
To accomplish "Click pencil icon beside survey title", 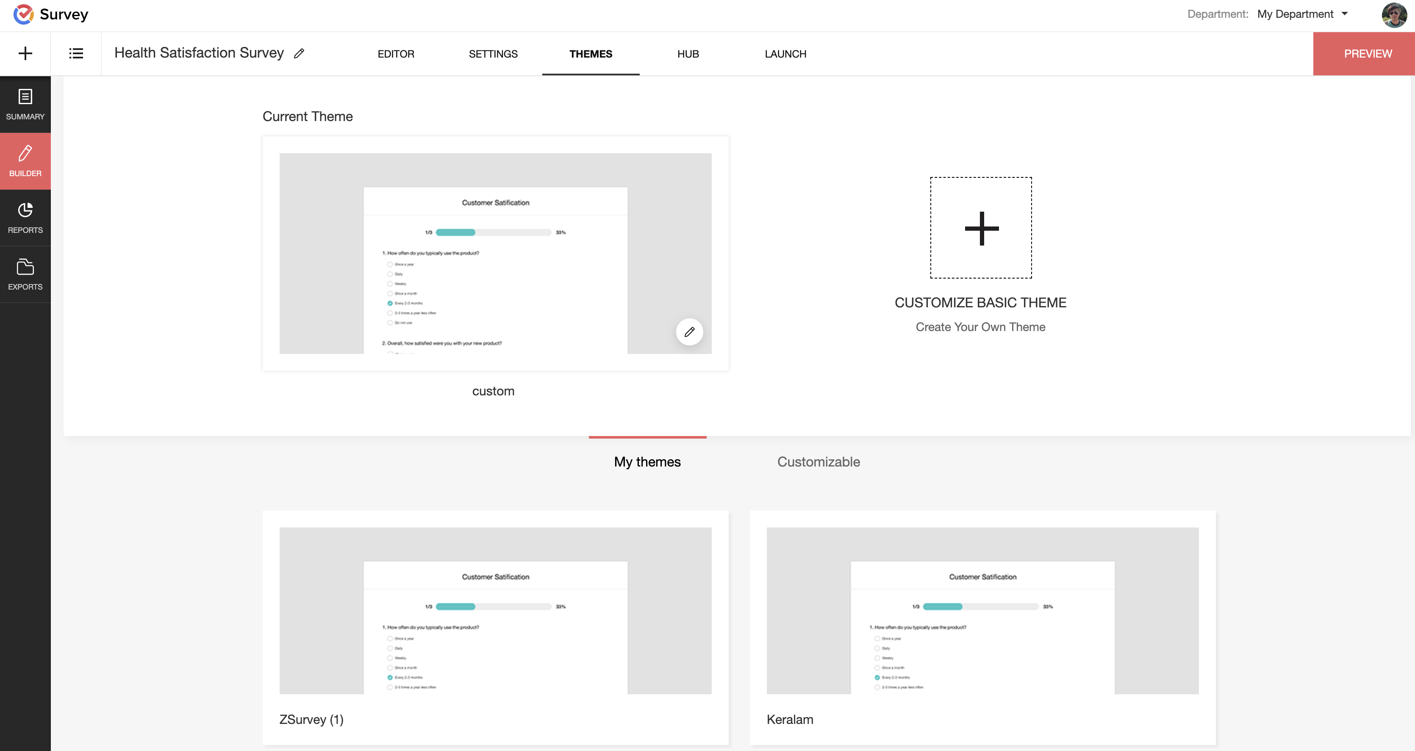I will click(x=299, y=53).
